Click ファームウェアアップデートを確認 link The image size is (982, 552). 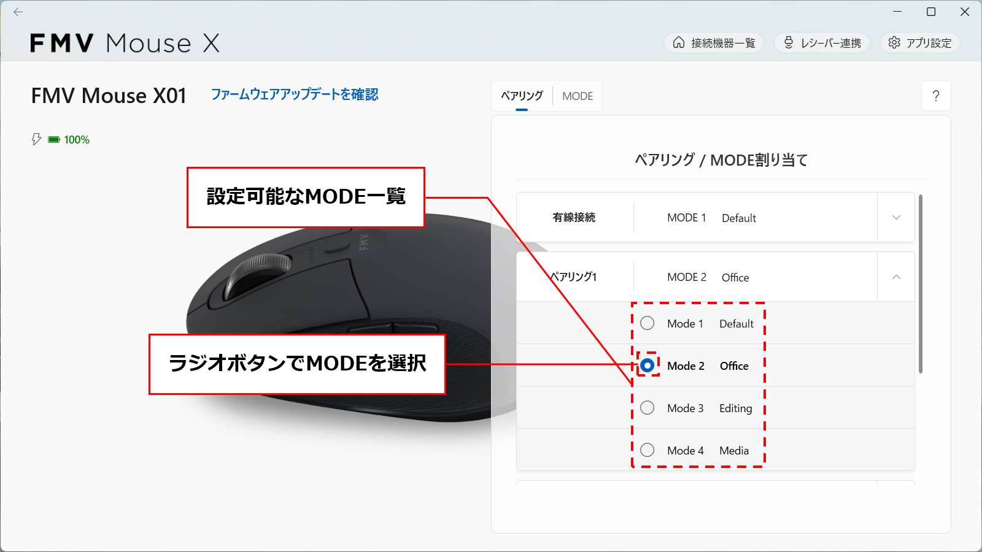295,94
